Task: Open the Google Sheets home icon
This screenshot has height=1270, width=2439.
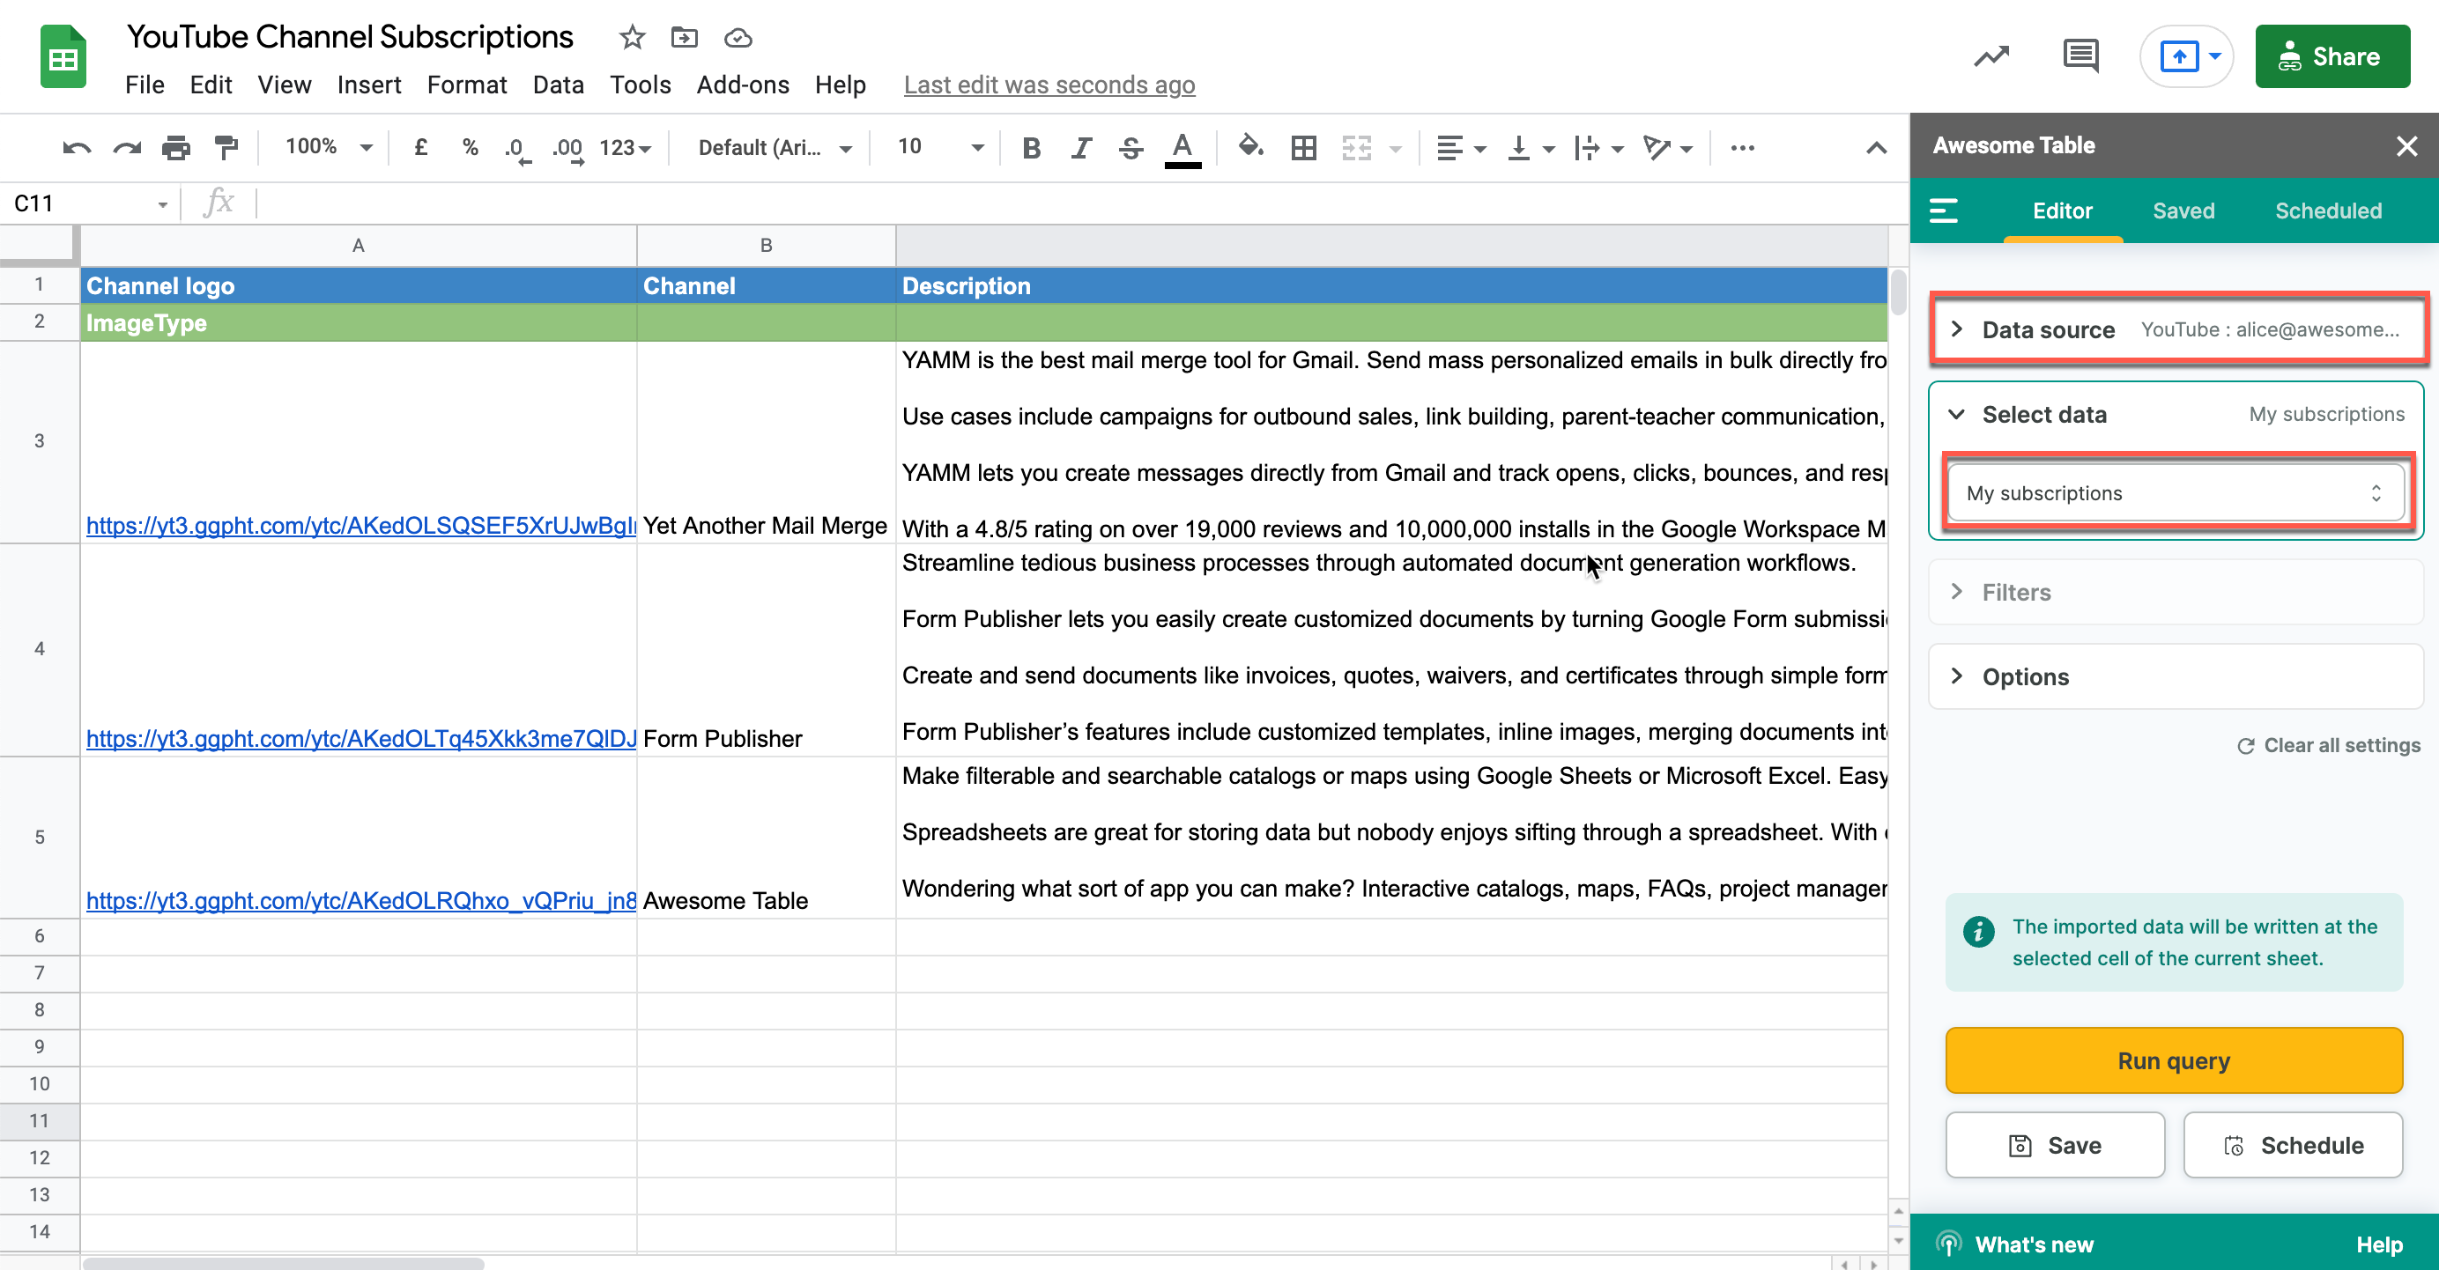Action: click(63, 56)
